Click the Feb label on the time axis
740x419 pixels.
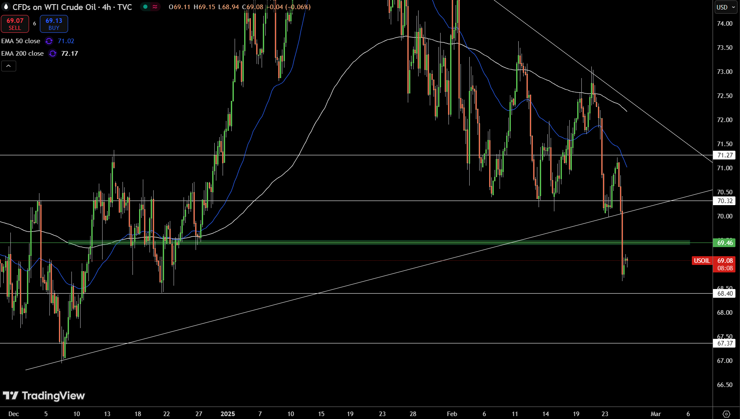coord(452,414)
